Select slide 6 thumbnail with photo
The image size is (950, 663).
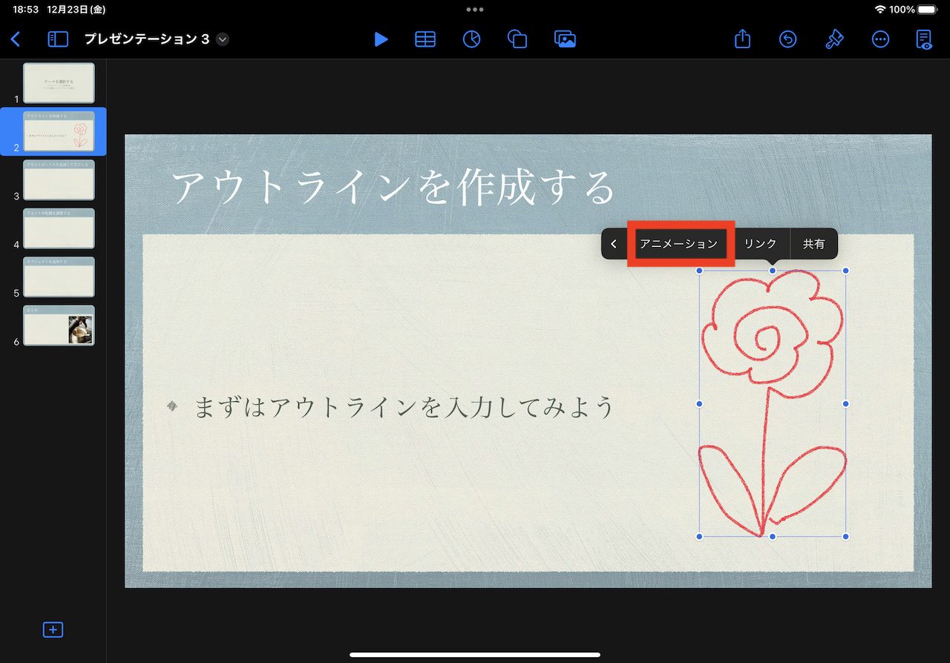click(x=59, y=326)
